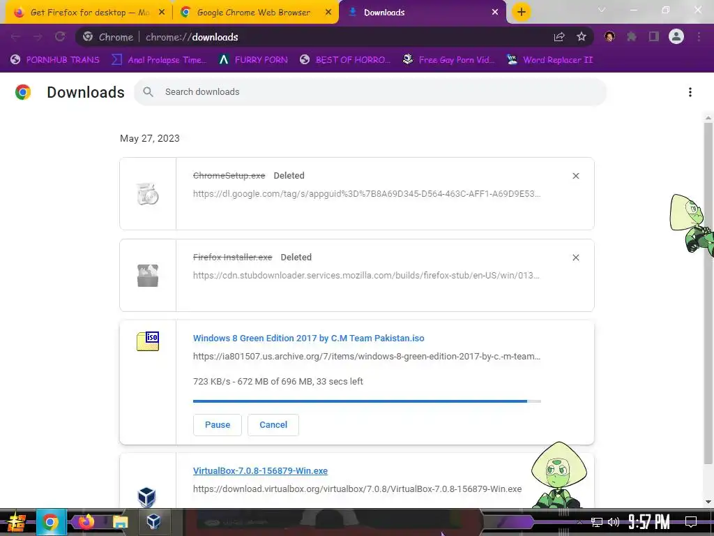This screenshot has height=536, width=714.
Task: Pause the Windows 8 iso download
Action: pyautogui.click(x=218, y=425)
